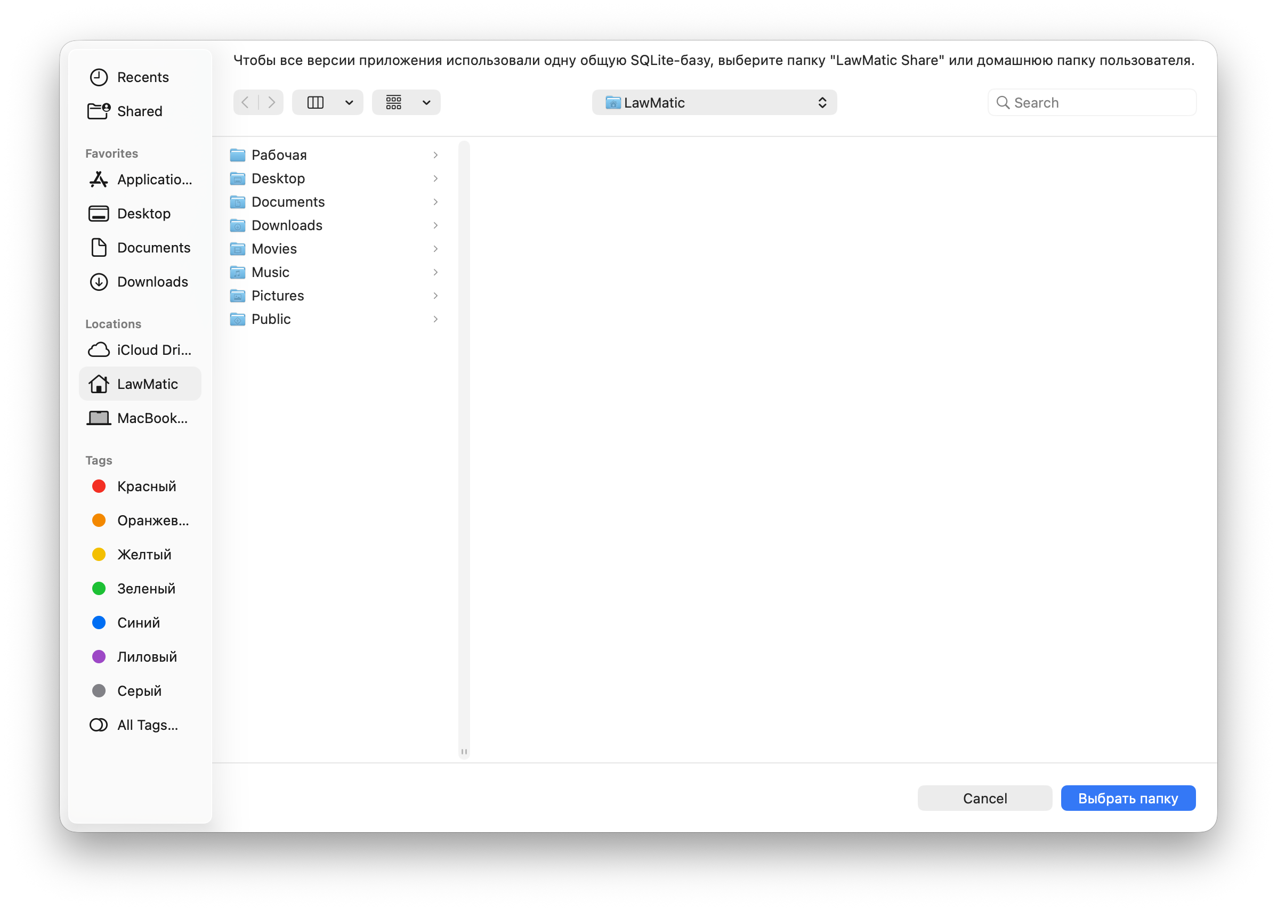Open All Tags… in sidebar

(x=147, y=725)
